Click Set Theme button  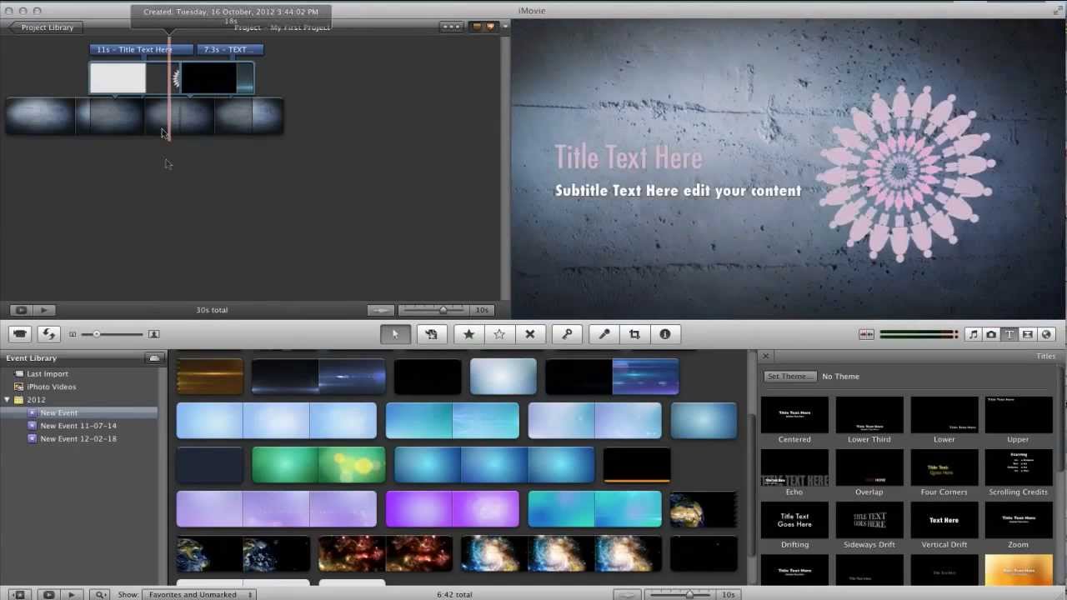click(x=789, y=376)
